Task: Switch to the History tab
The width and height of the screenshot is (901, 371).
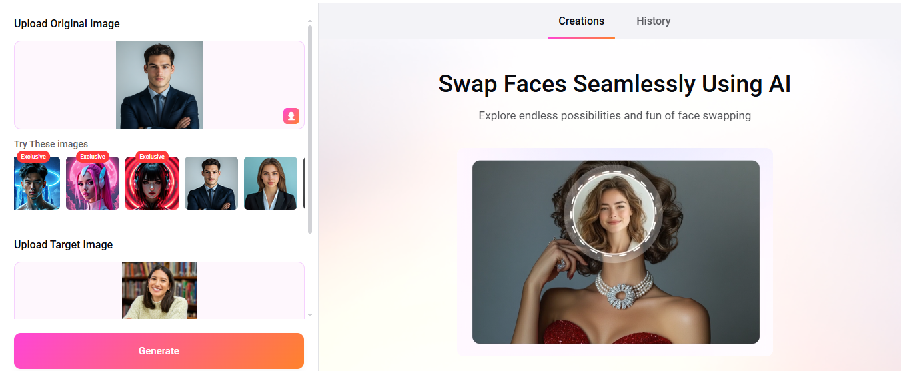Action: (x=653, y=21)
